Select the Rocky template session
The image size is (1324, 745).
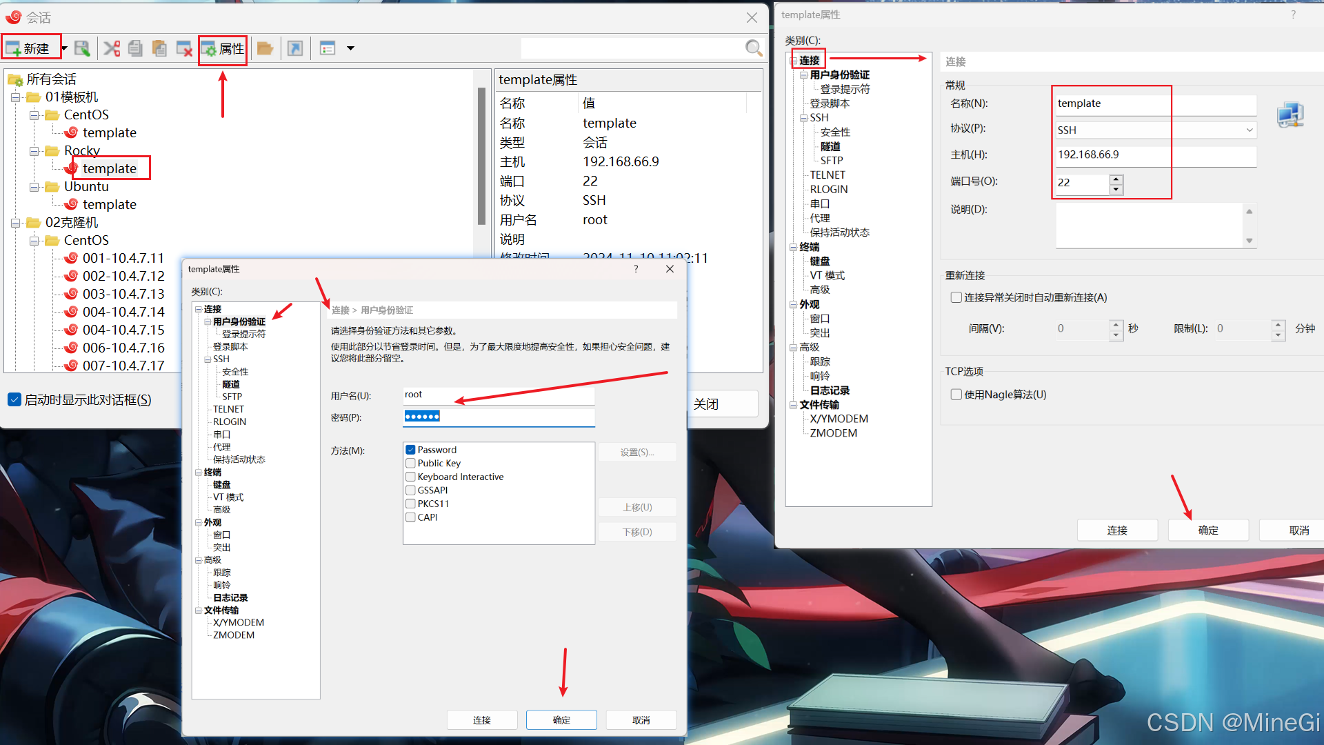pos(109,168)
